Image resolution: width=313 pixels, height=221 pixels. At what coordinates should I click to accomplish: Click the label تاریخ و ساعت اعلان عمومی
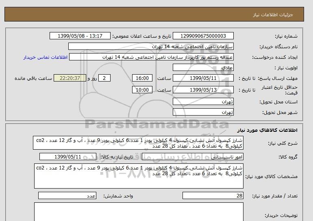tap(142, 36)
